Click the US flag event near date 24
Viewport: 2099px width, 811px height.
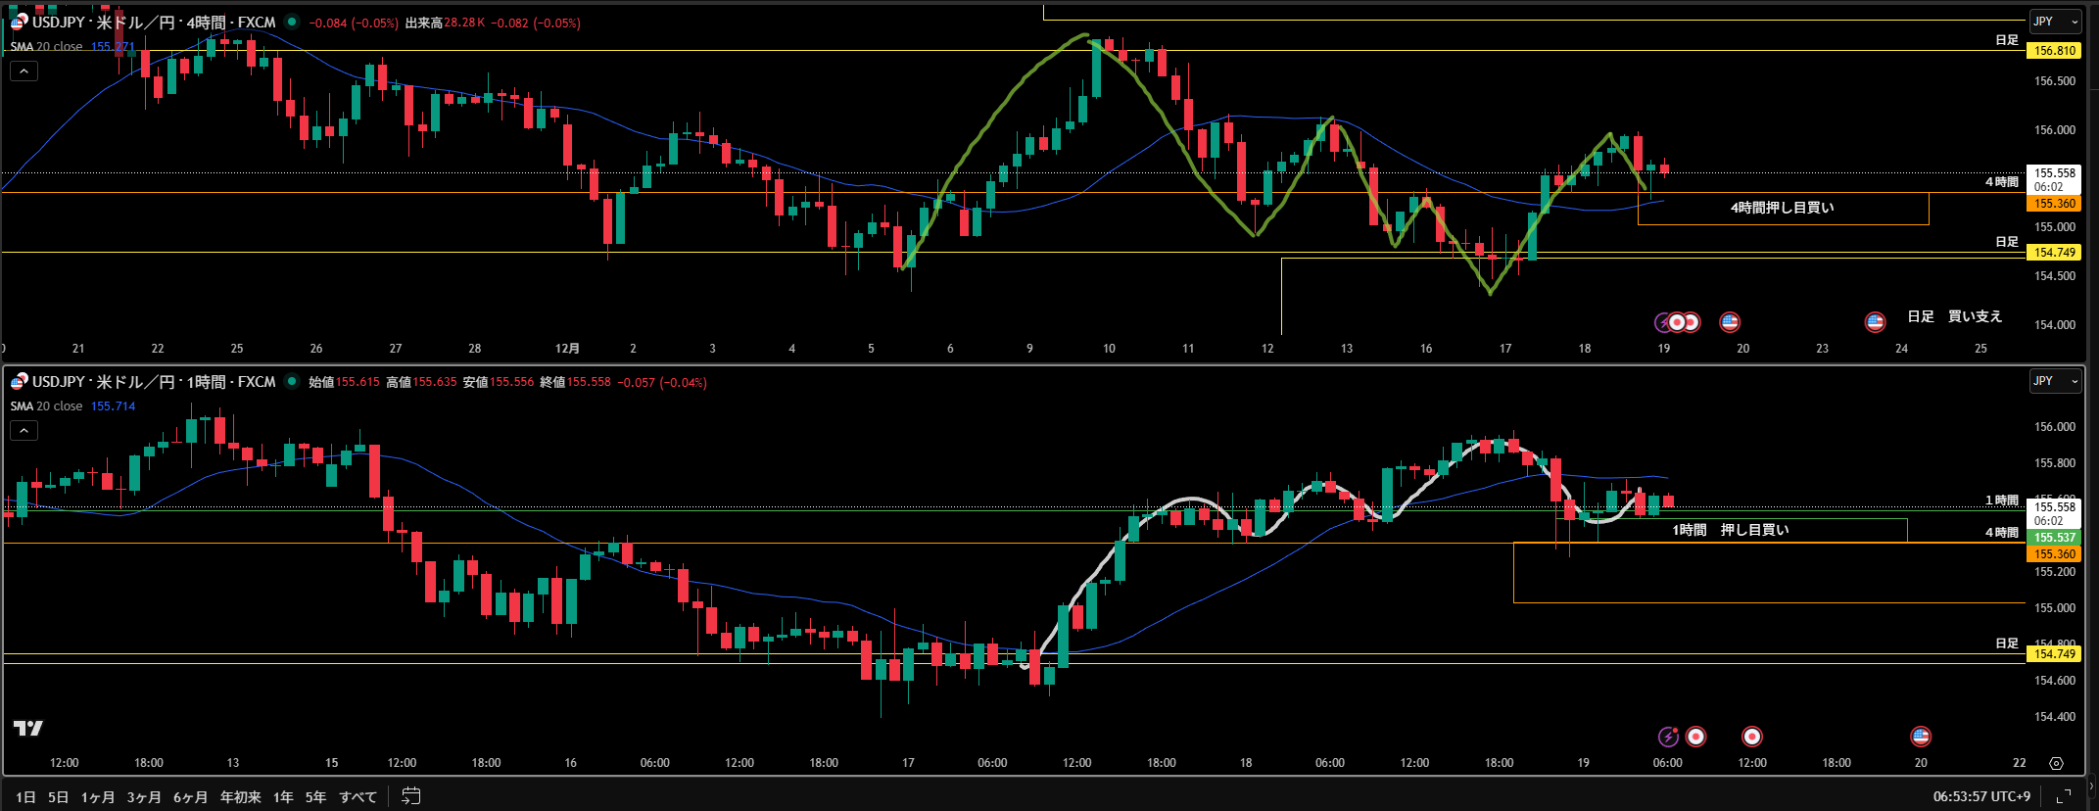(1875, 321)
